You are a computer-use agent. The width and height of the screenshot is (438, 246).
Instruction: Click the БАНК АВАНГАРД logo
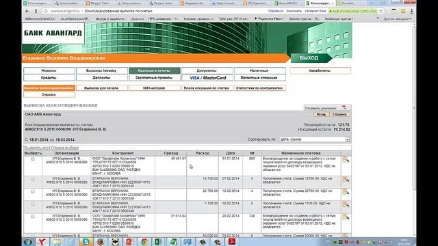click(x=53, y=33)
